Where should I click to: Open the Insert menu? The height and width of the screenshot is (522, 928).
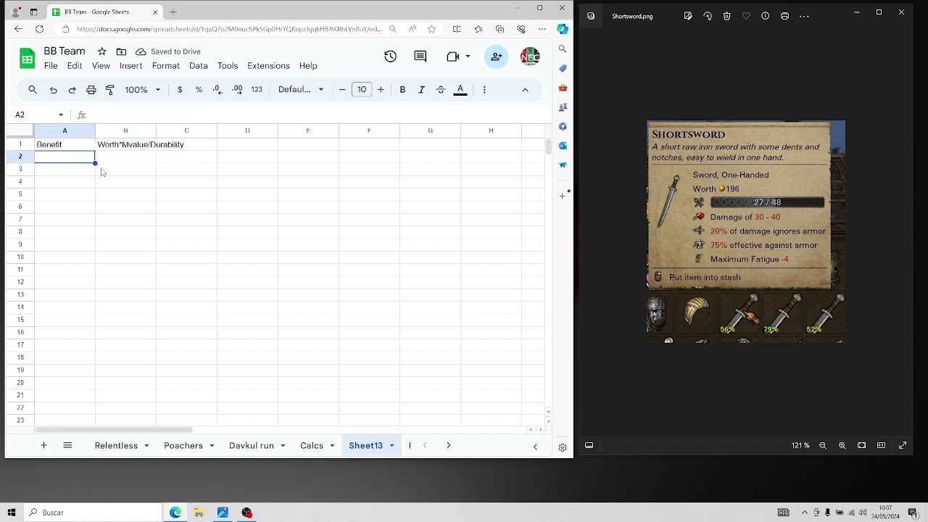click(130, 66)
